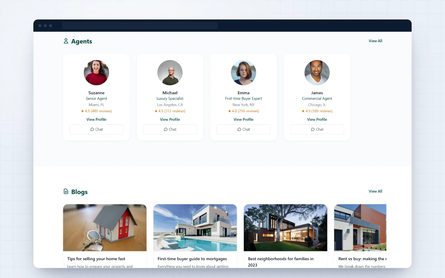This screenshot has width=445, height=278.
Task: Click 'First-time Buyer Expert' title text
Action: point(243,98)
